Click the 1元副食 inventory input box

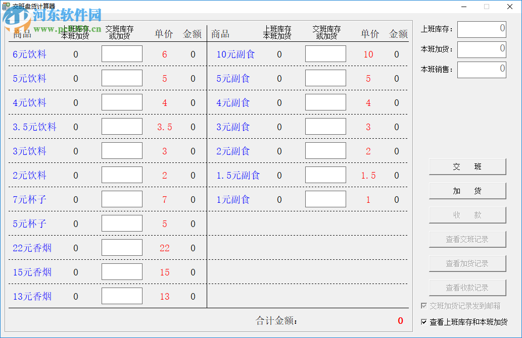tap(325, 199)
